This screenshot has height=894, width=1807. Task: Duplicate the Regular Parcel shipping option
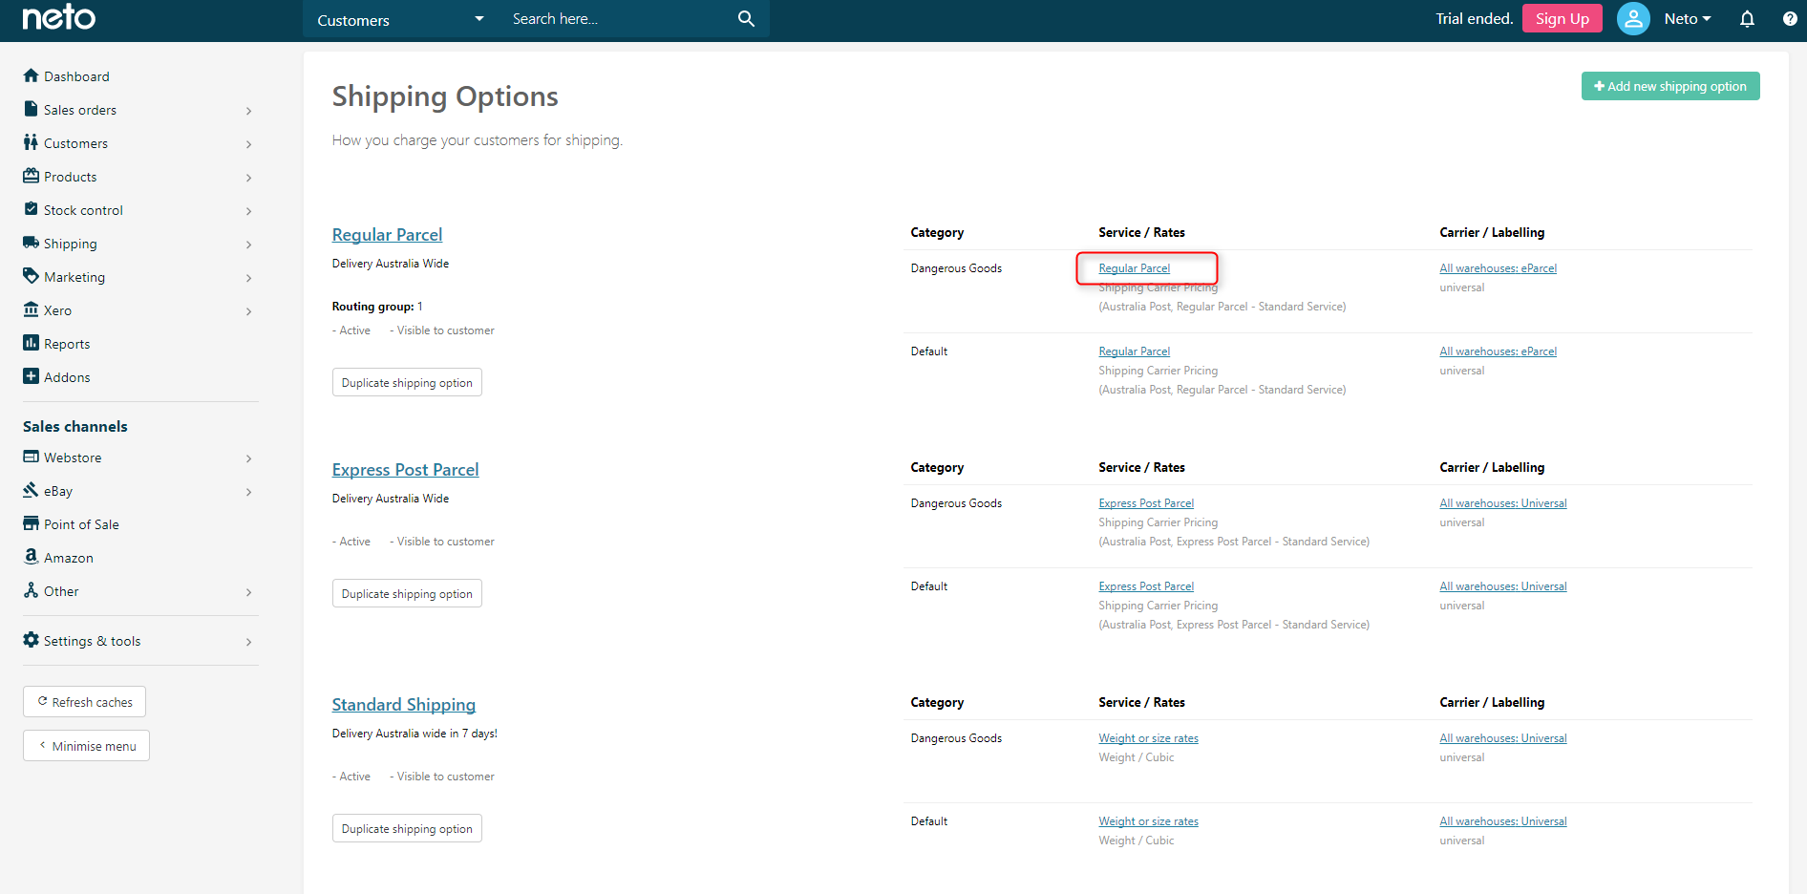(407, 382)
